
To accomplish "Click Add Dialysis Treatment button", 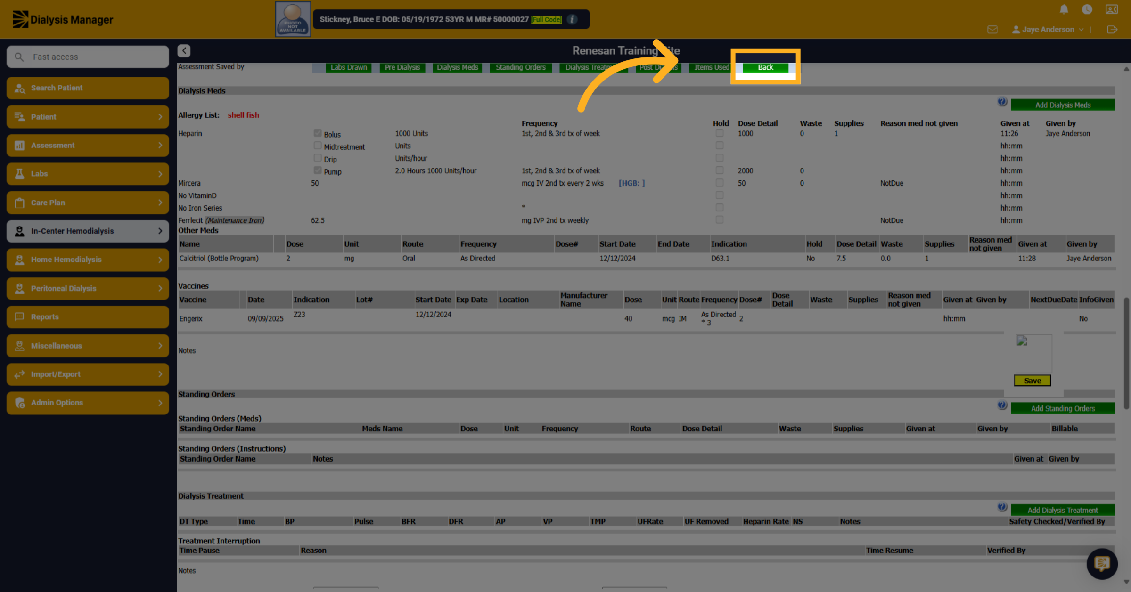I will [x=1063, y=510].
